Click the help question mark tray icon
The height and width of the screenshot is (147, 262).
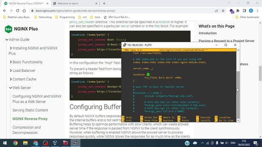187,143
